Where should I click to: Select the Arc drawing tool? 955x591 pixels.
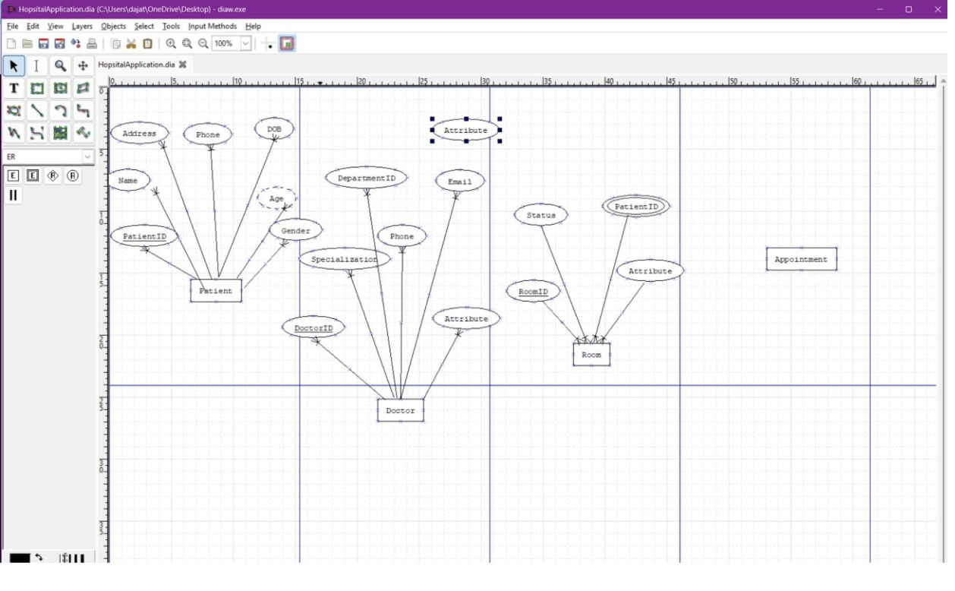(x=60, y=110)
